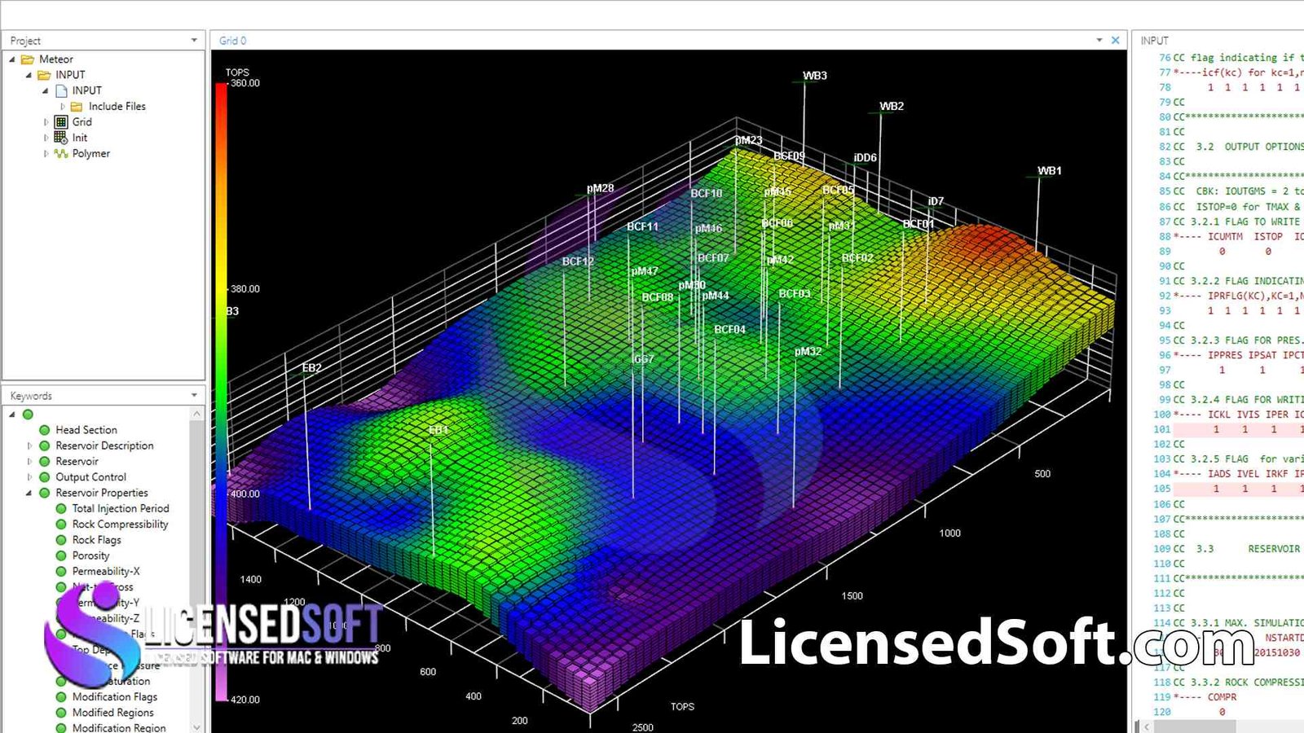The width and height of the screenshot is (1304, 733).
Task: Expand the Include Files node
Action: pos(62,107)
